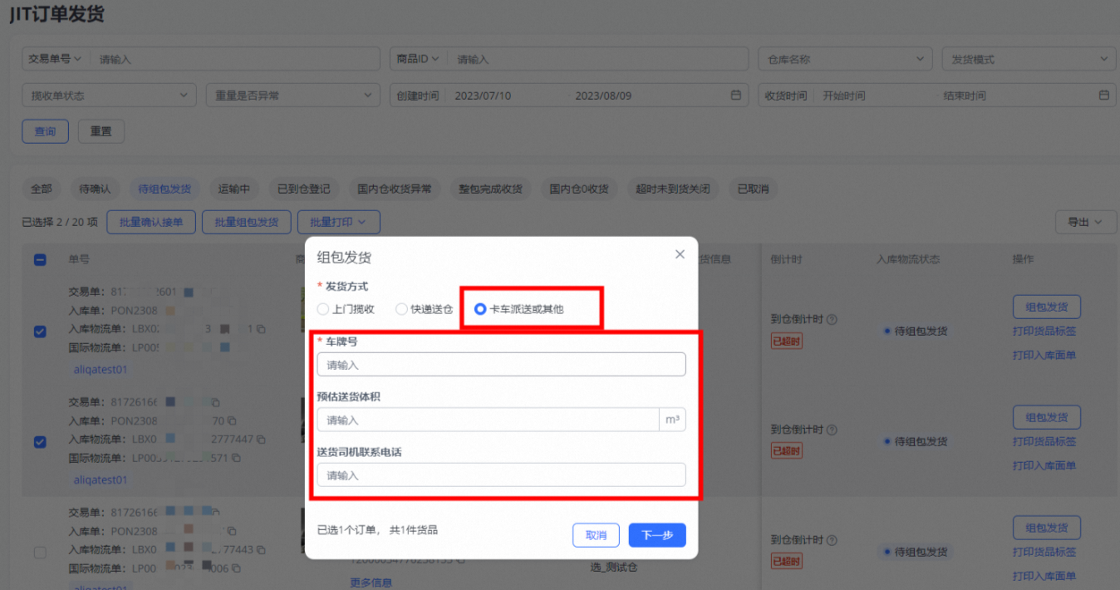Viewport: 1120px width, 590px height.
Task: Click help icon beside second 到仓倒计时
Action: pos(832,430)
